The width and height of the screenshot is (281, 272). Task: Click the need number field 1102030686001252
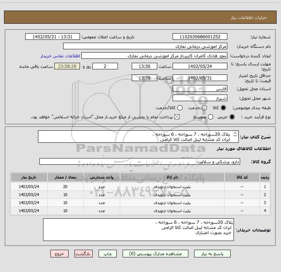[x=200, y=37]
